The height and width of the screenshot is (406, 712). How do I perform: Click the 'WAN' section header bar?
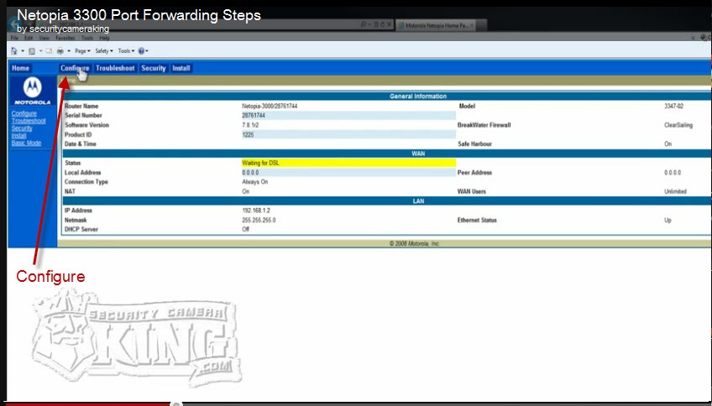point(387,154)
